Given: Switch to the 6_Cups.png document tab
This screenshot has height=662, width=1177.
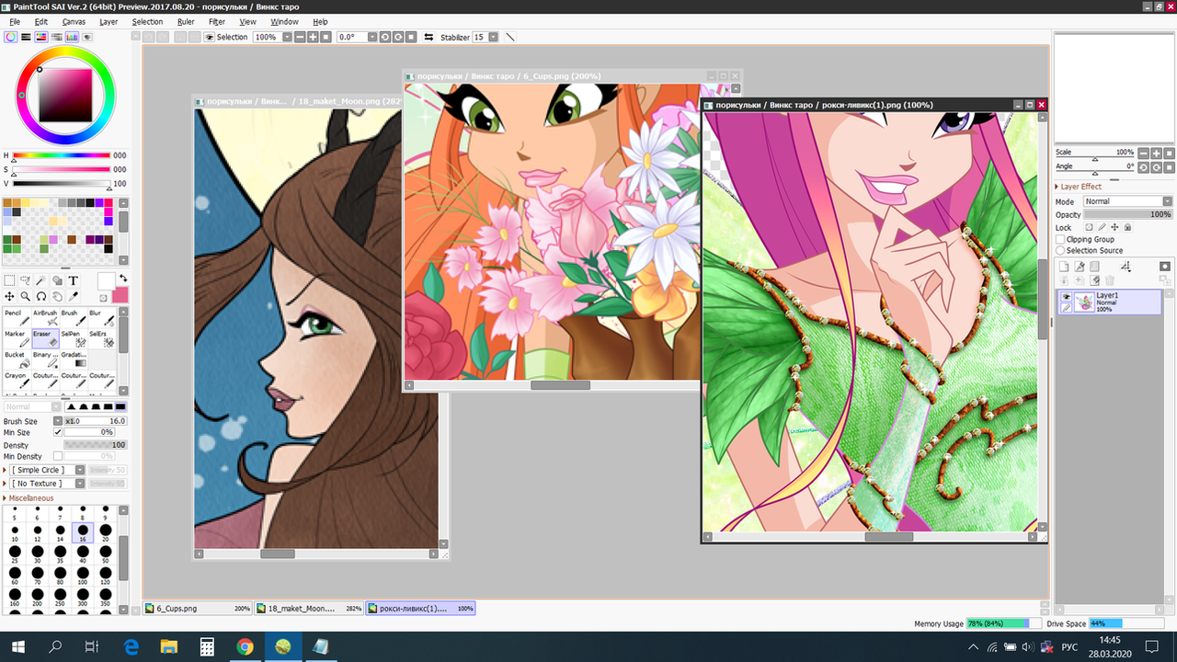Looking at the screenshot, I should (197, 609).
